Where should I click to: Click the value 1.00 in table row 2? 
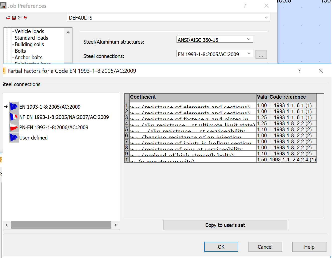click(263, 111)
